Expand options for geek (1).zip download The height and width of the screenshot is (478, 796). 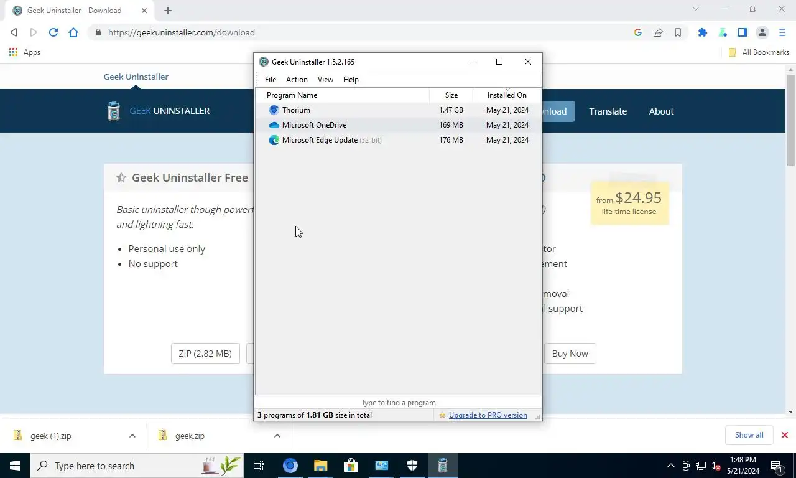132,436
